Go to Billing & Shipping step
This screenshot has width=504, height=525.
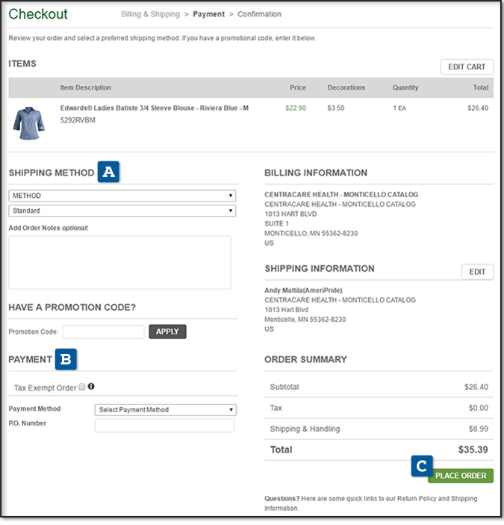point(150,14)
